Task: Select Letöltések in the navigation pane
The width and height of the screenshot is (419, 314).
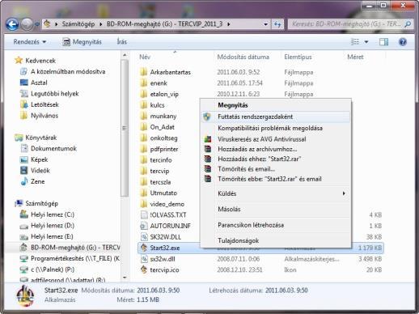Action: [44, 104]
